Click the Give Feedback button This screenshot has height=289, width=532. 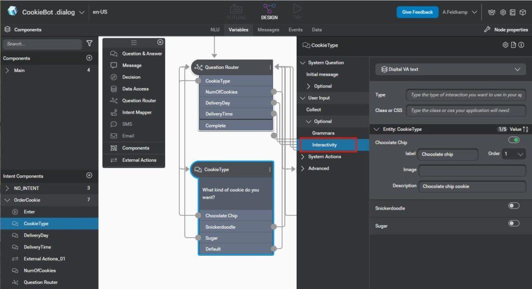pyautogui.click(x=417, y=12)
